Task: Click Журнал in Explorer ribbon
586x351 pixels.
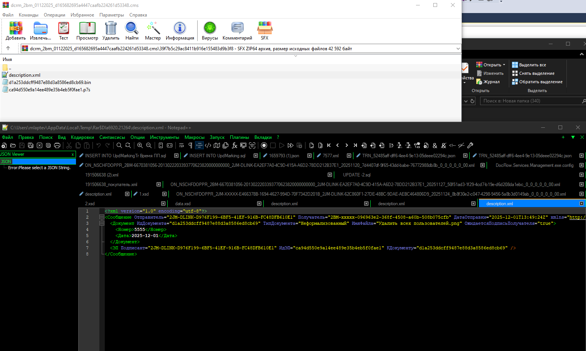Action: [488, 82]
